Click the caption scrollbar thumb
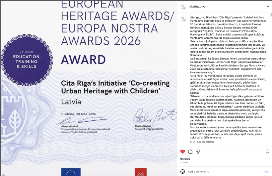 [271, 15]
